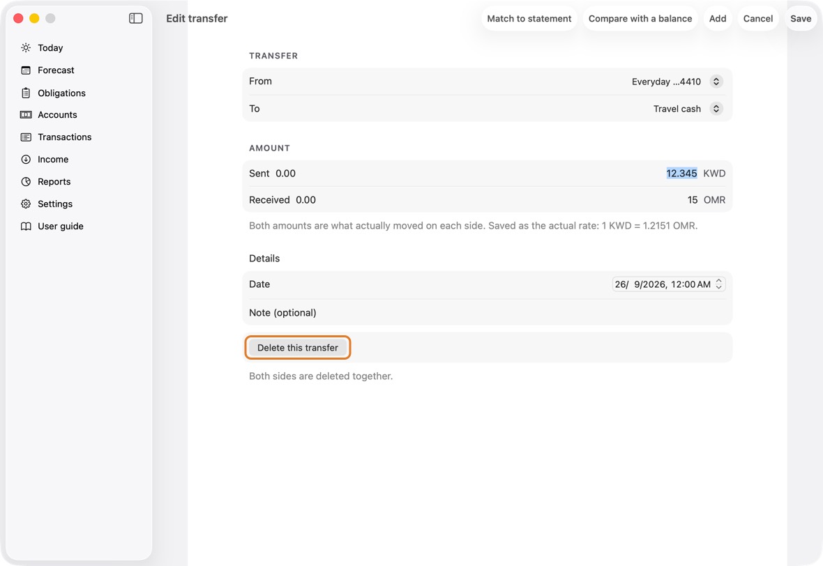Click the Sent amount field 12.345

point(681,173)
